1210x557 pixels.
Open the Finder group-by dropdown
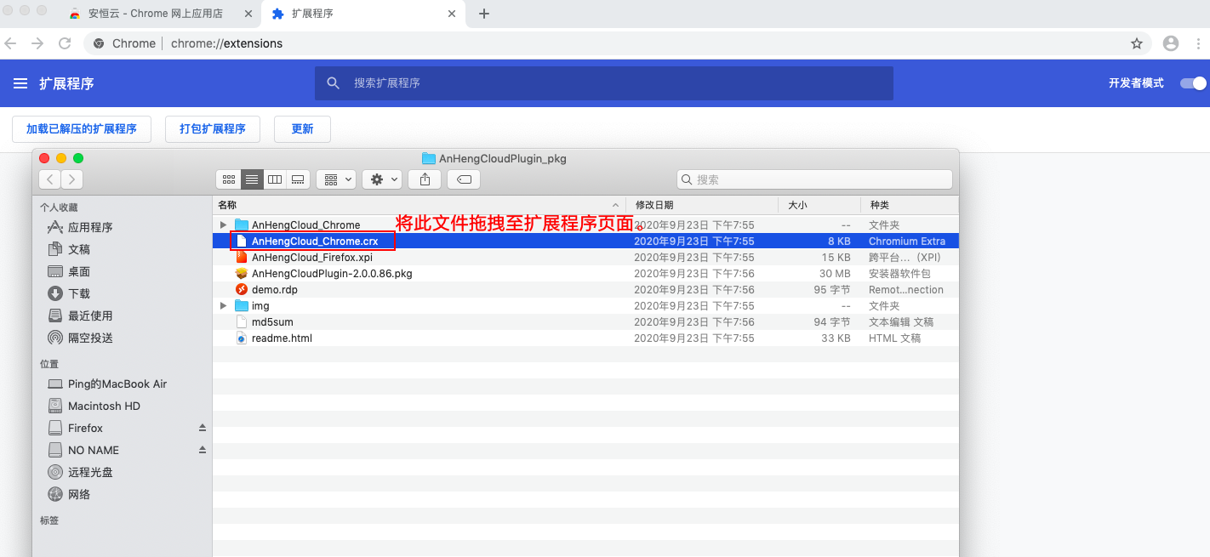(x=335, y=179)
